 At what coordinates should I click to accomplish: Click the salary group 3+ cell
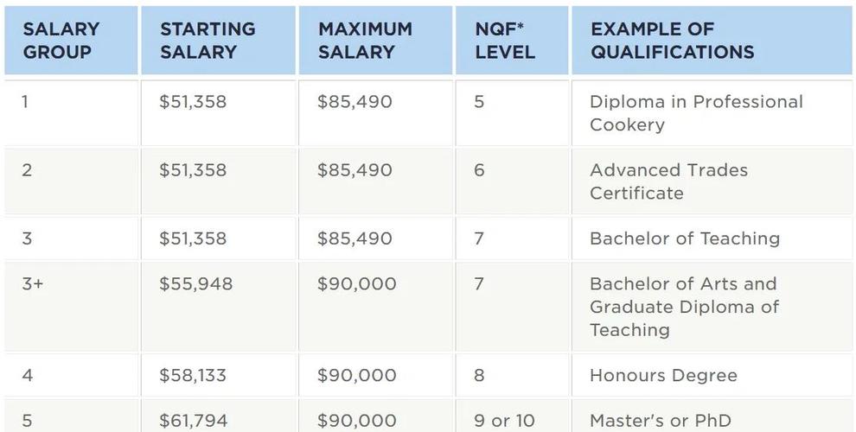[33, 284]
